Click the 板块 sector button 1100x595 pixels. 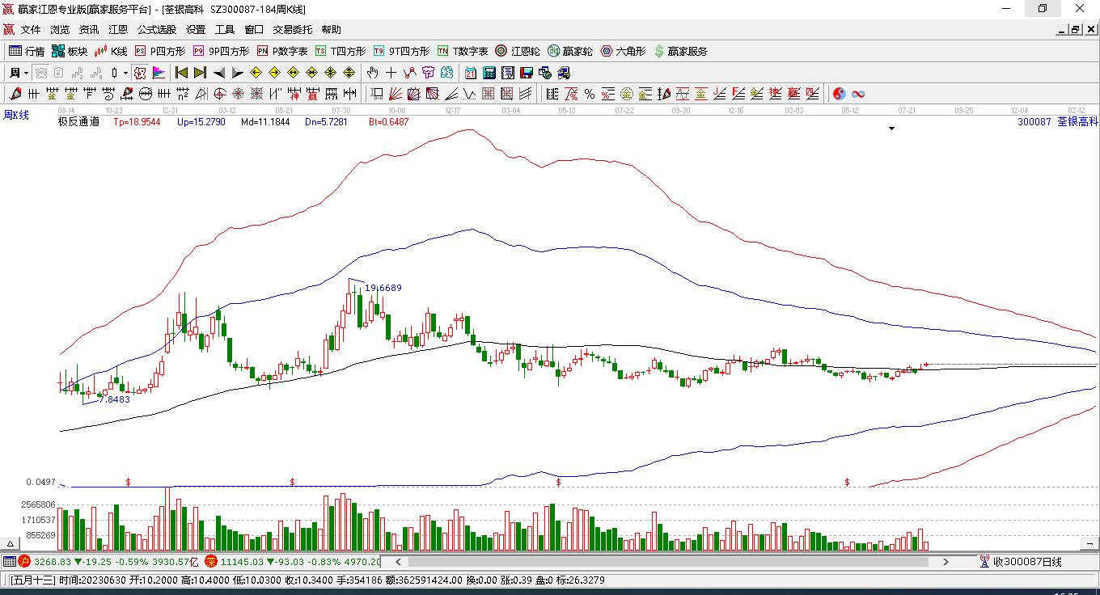click(70, 51)
